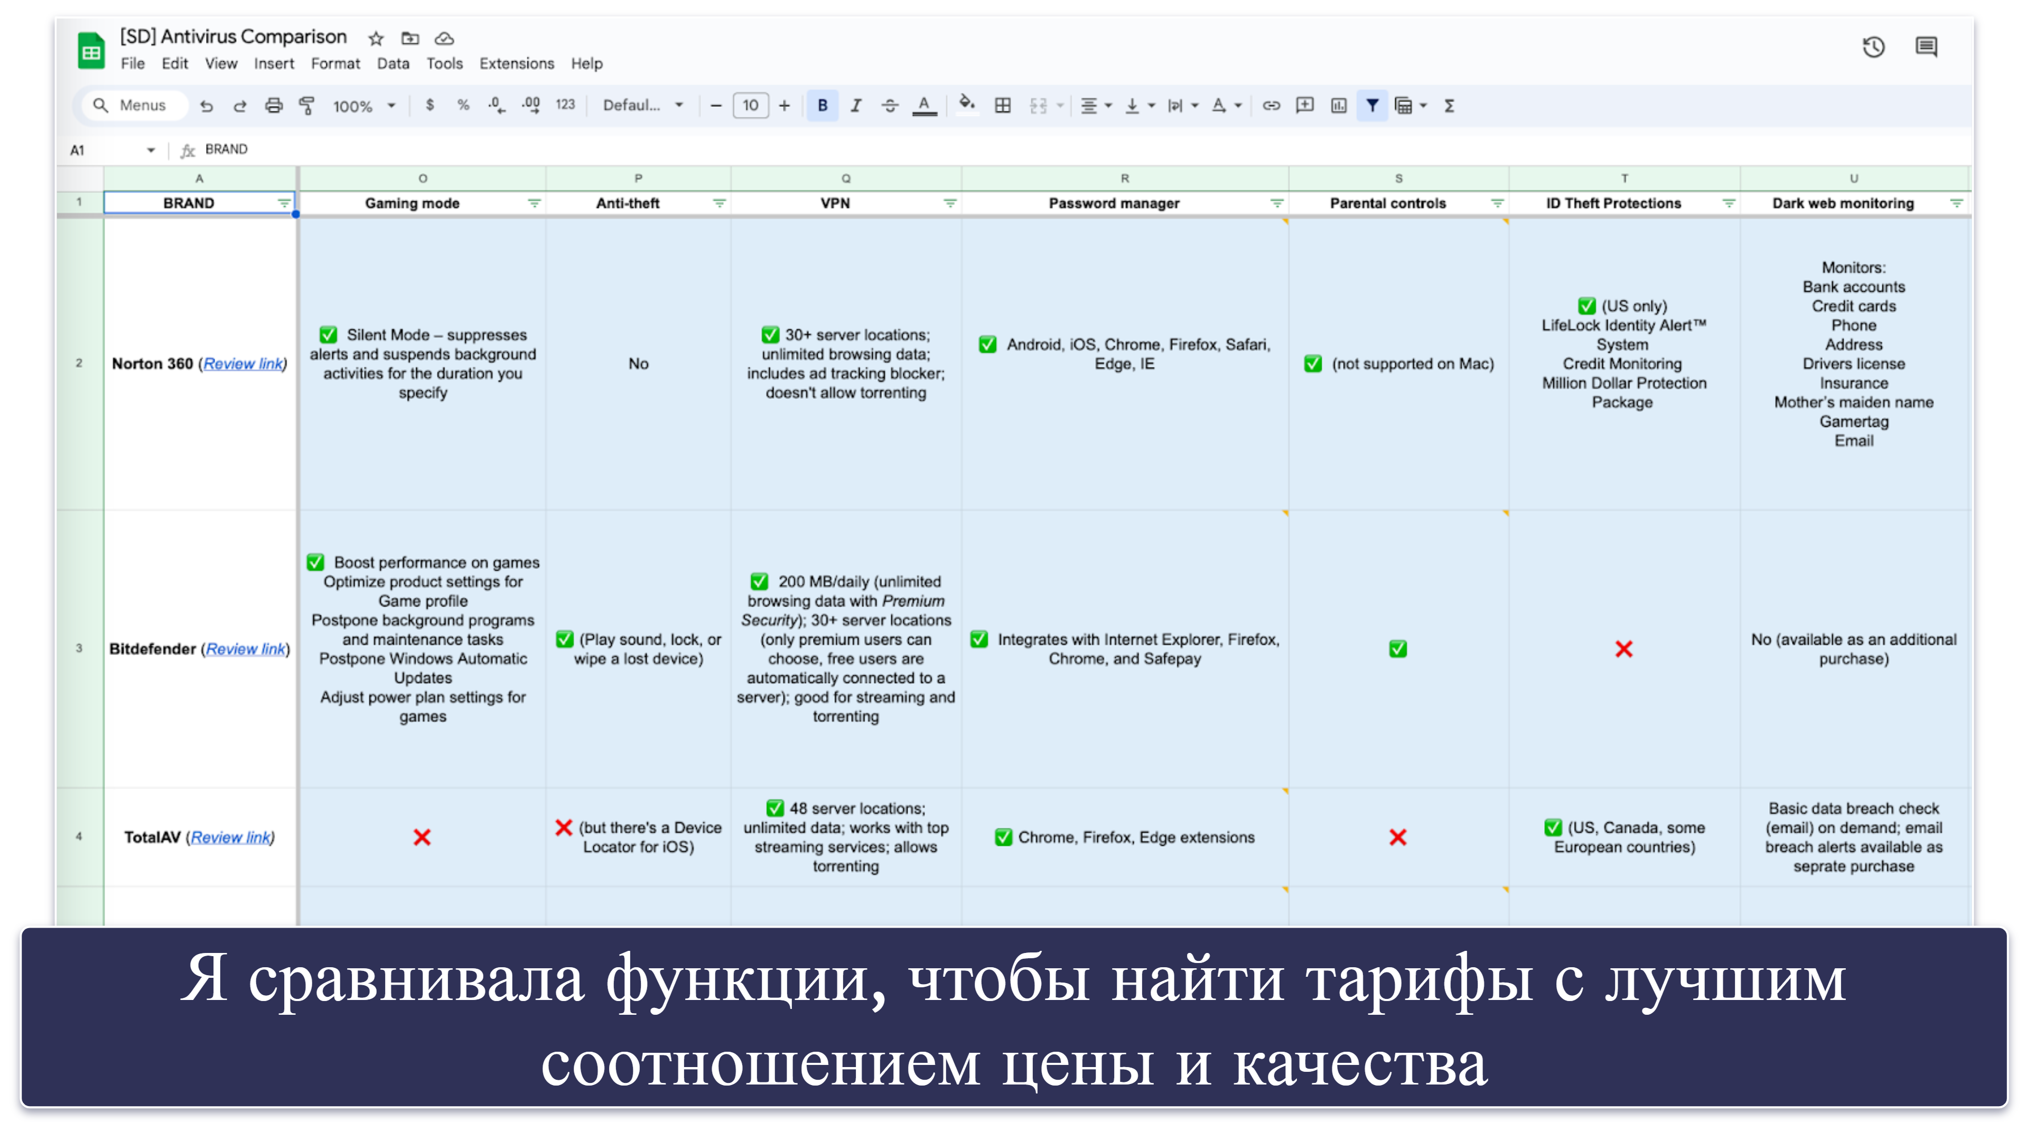This screenshot has height=1122, width=2026.
Task: Open Norton 360 Review link
Action: pyautogui.click(x=243, y=364)
